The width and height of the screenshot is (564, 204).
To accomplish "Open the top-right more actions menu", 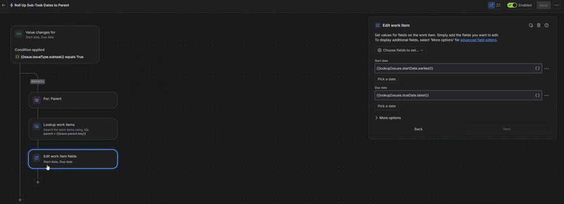I will point(557,5).
